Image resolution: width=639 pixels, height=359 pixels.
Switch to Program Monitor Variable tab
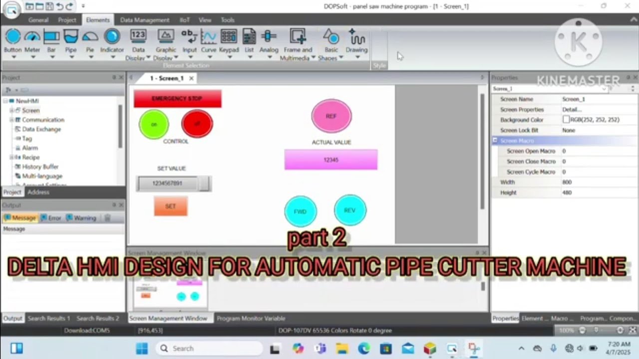pyautogui.click(x=251, y=318)
